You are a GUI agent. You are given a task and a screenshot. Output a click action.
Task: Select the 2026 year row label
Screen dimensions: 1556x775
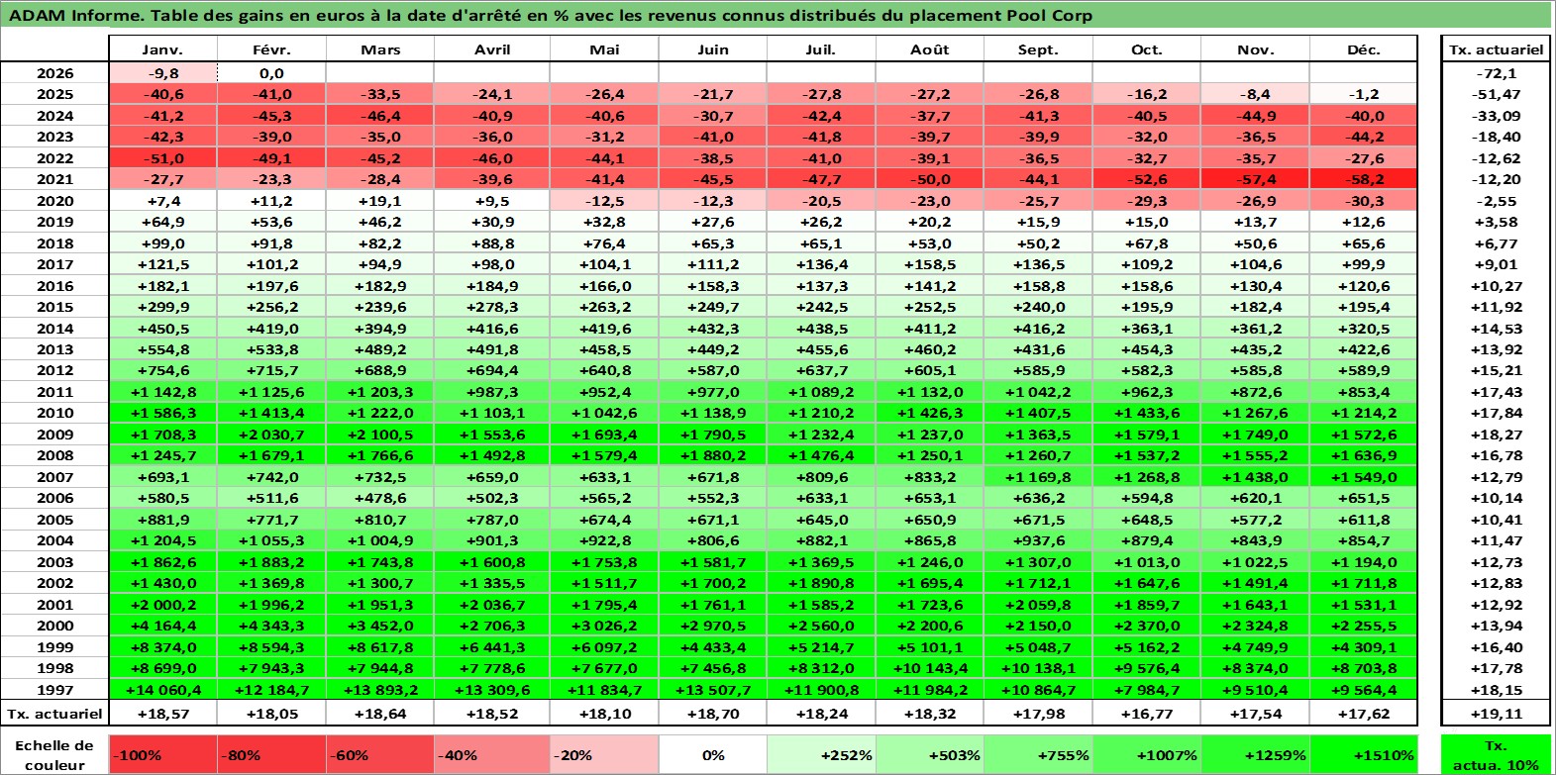pyautogui.click(x=54, y=73)
